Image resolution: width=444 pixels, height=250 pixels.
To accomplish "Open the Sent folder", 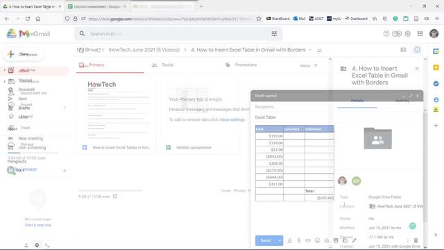I will click(x=23, y=99).
